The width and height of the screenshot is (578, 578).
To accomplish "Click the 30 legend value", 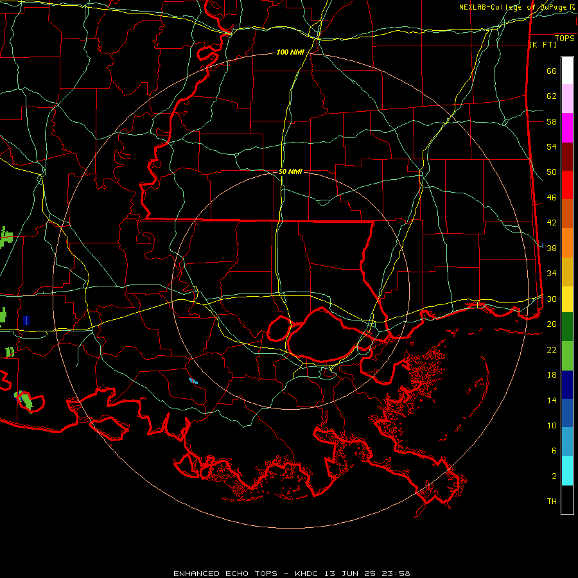I will pos(552,299).
